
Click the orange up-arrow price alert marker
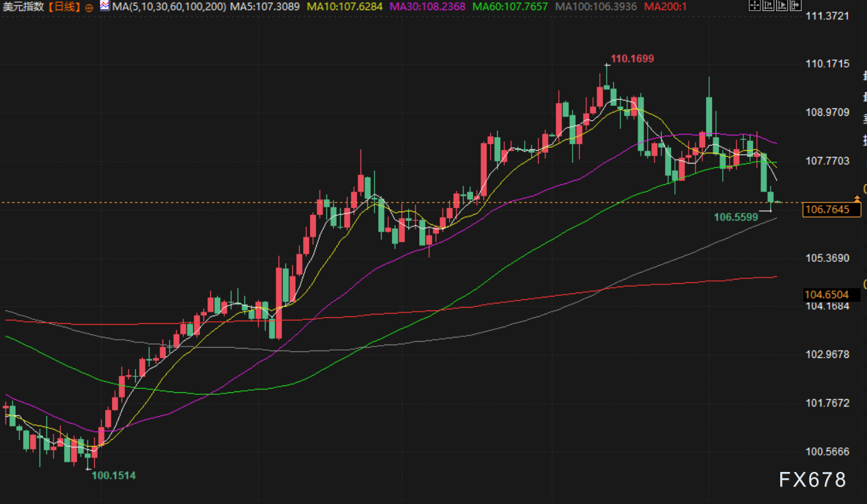click(x=857, y=198)
